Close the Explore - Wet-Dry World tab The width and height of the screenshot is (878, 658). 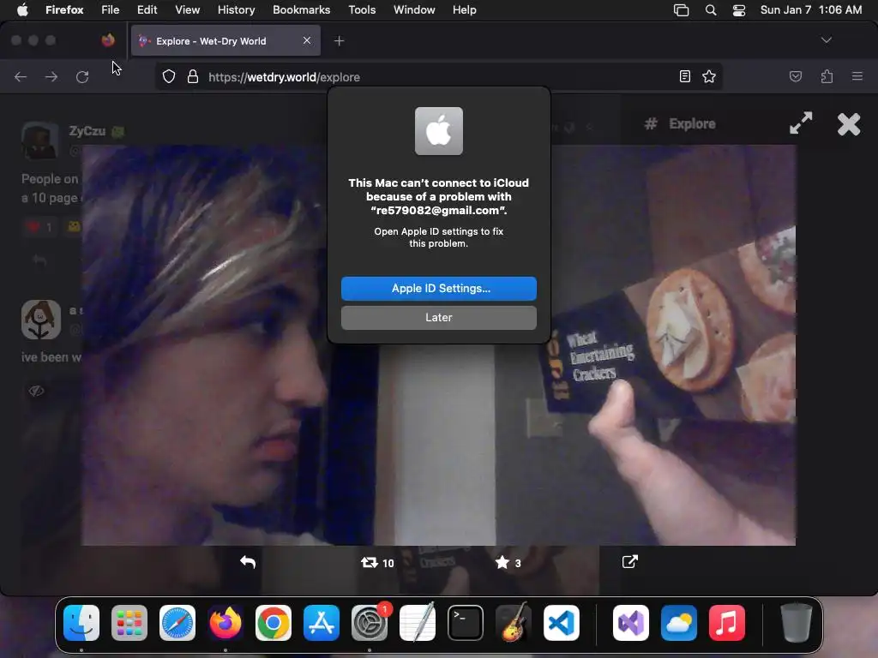click(x=307, y=40)
